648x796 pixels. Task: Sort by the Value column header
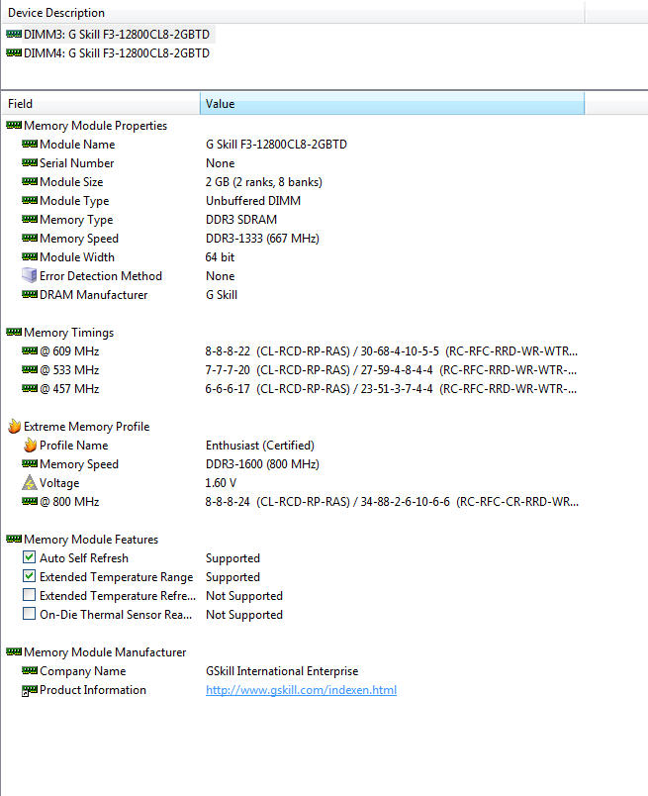392,104
